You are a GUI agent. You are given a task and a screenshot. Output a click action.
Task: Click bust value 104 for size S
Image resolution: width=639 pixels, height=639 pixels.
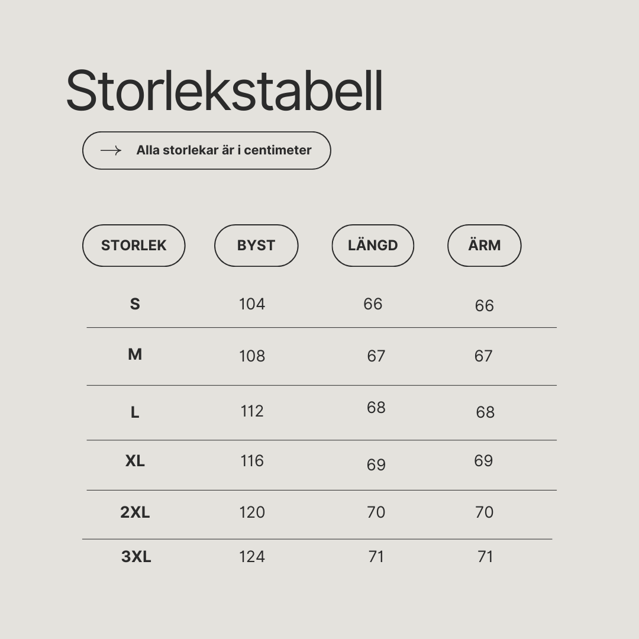coord(252,304)
